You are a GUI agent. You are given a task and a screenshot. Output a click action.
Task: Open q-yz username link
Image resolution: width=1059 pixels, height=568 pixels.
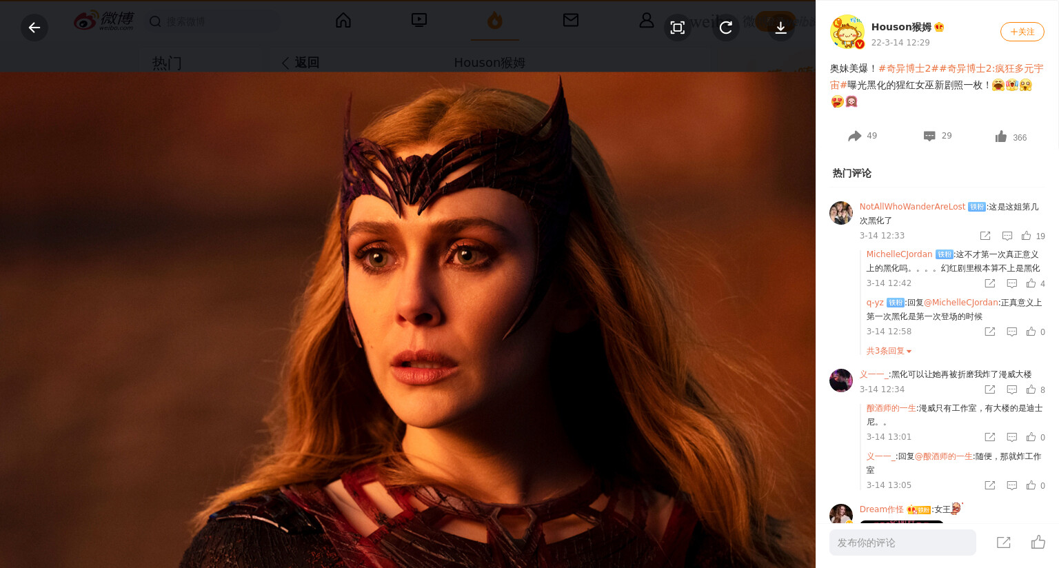(875, 303)
